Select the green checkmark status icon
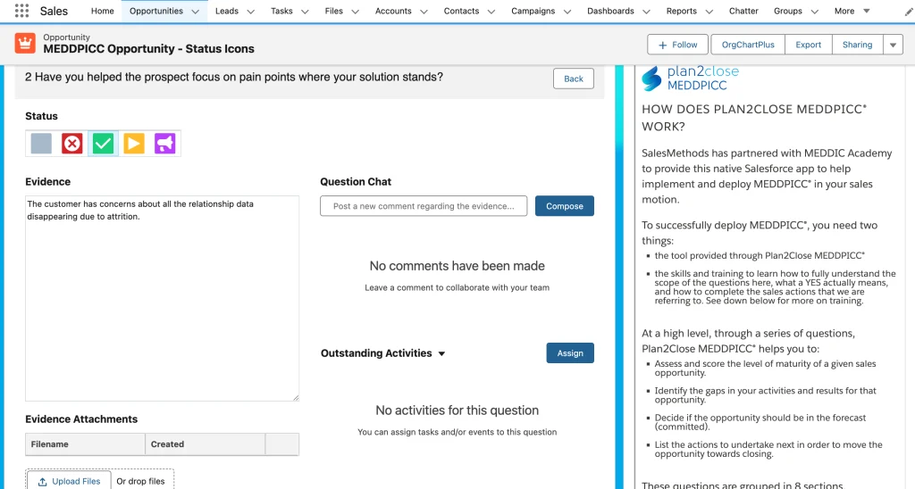This screenshot has height=489, width=915. [103, 144]
